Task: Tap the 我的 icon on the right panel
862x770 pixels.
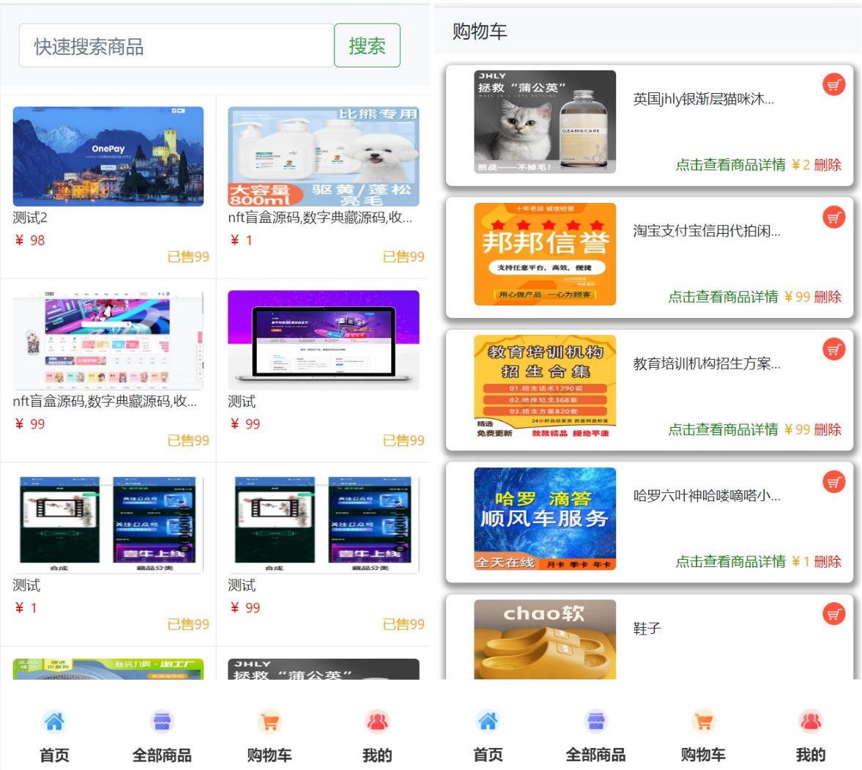Action: 809,722
